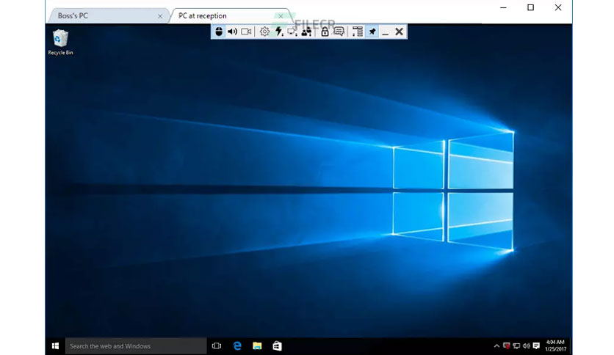Open the remote Windows Start menu
614x355 pixels.
tap(55, 346)
